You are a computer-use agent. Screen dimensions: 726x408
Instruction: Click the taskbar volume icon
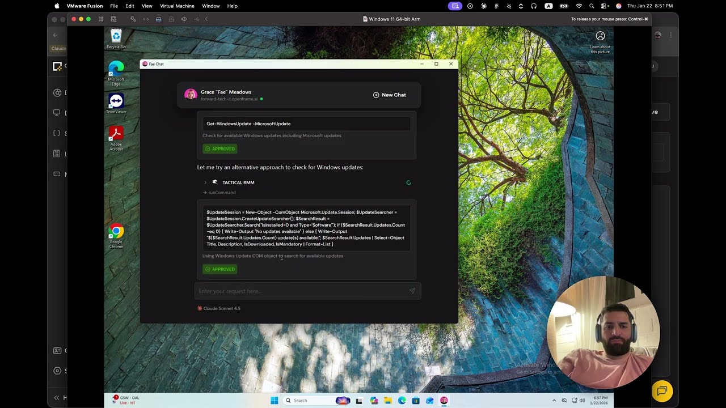click(x=583, y=401)
